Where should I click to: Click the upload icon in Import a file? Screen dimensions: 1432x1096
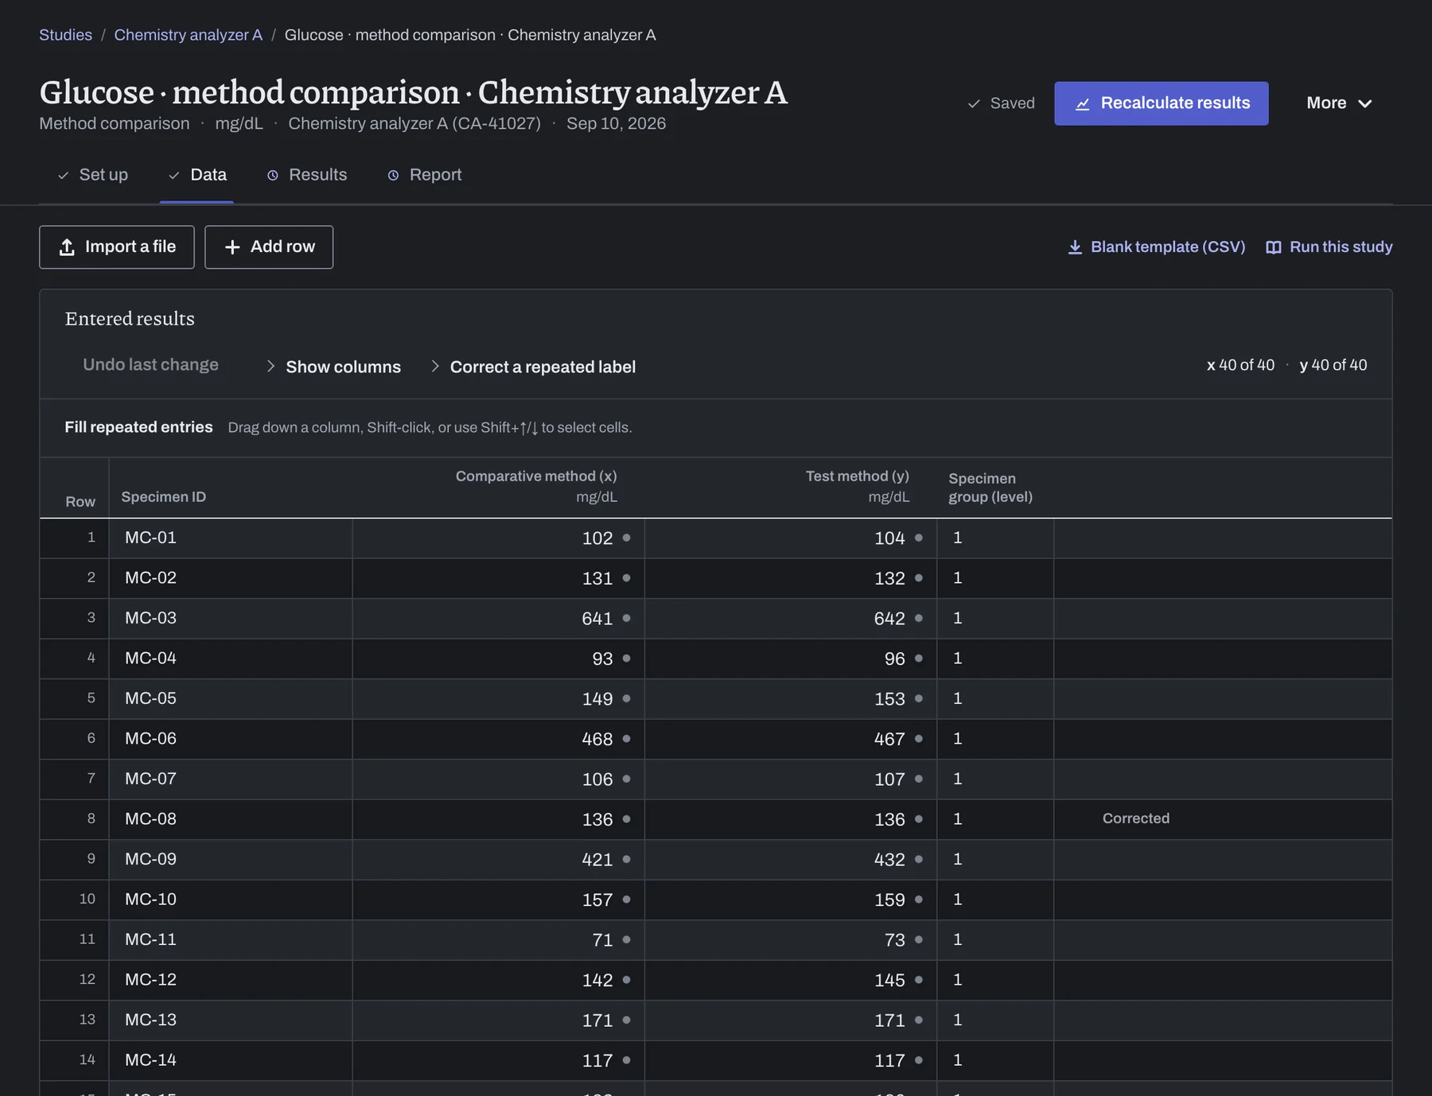[x=67, y=247]
